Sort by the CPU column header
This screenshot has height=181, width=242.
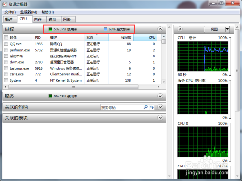pyautogui.click(x=145, y=37)
